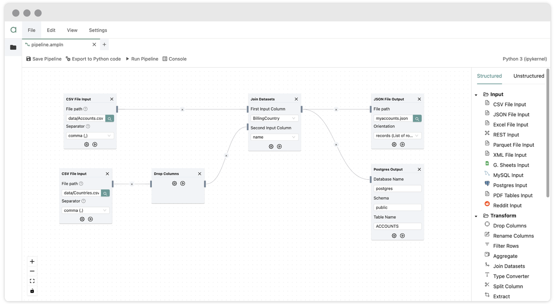Toggle canvas interactivity lock icon
This screenshot has height=304, width=554.
click(32, 291)
